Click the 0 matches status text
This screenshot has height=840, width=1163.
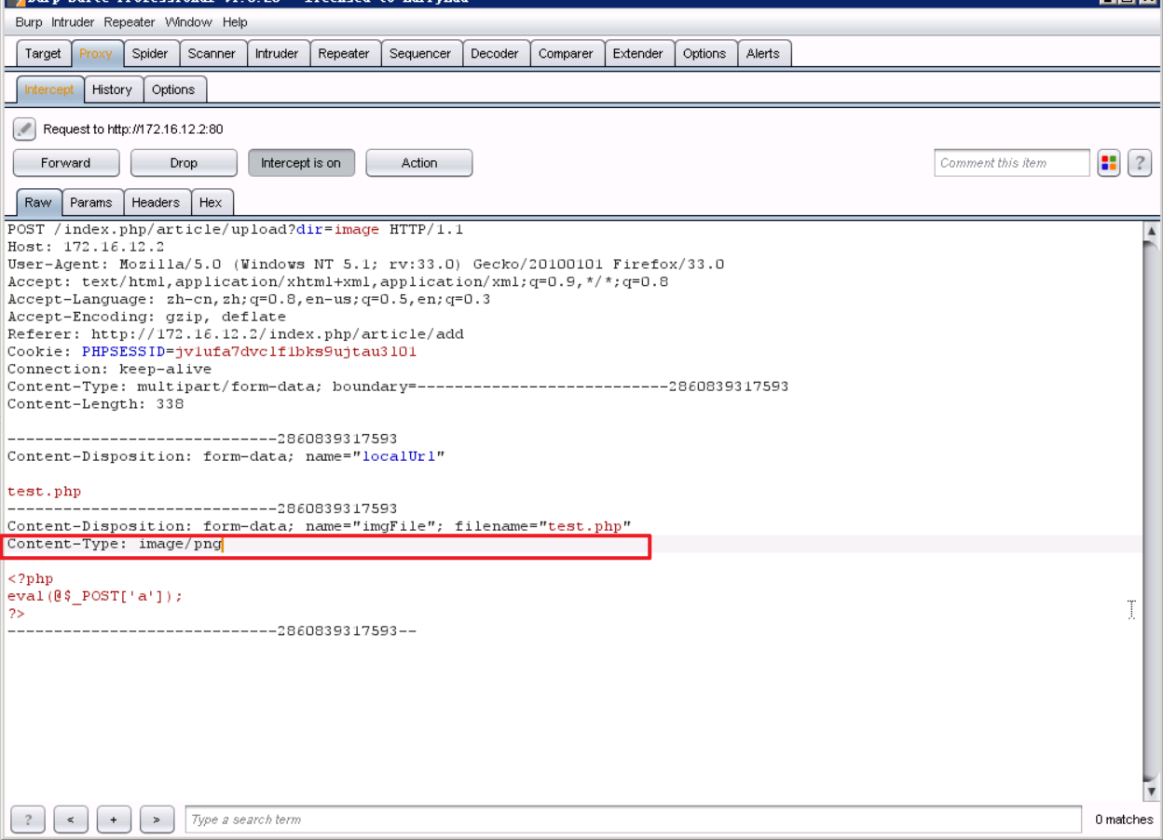coord(1124,820)
